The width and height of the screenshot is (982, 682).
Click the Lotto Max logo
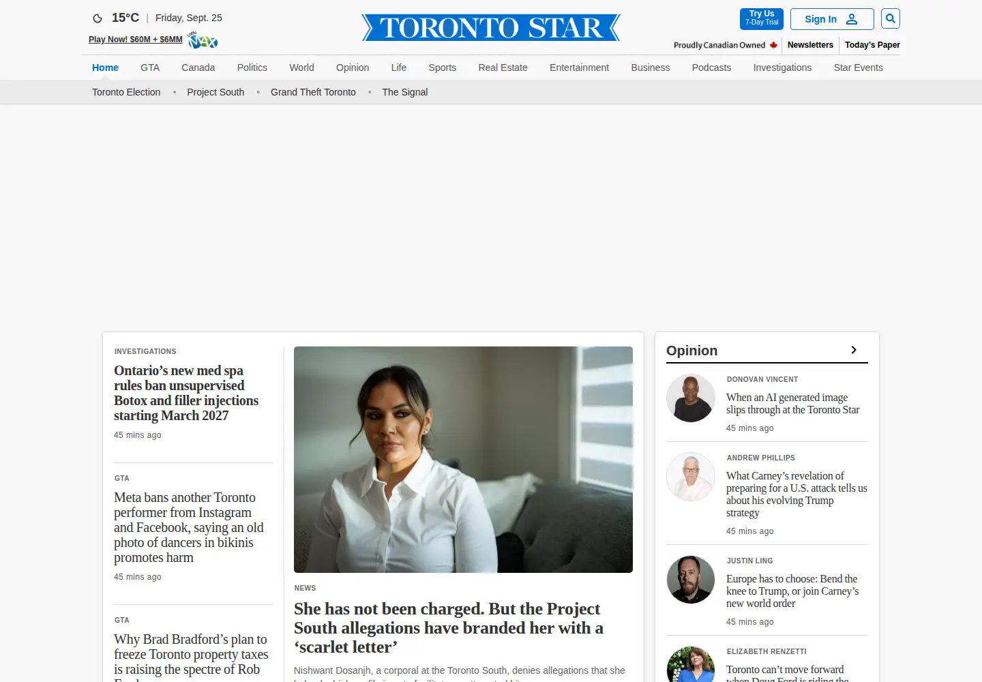click(x=203, y=40)
